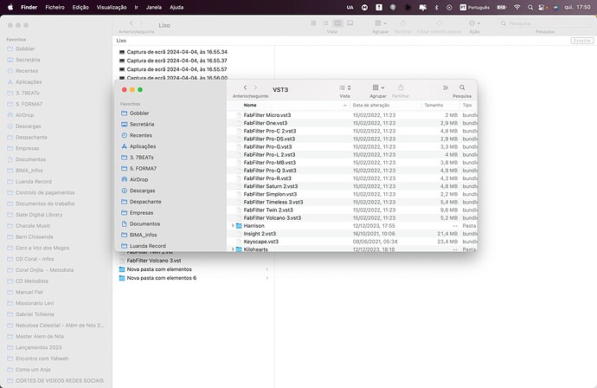Open Agrupar dropdown in Lixo window
Screen dimensions: 597x388
(x=381, y=23)
